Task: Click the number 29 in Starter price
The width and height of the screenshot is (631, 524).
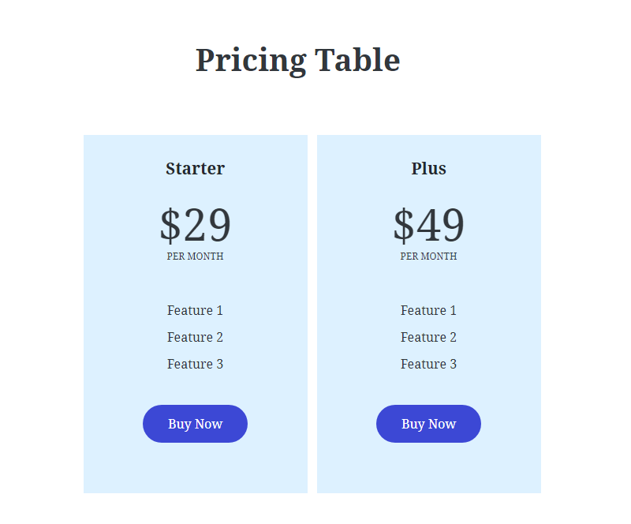Action: pyautogui.click(x=207, y=226)
